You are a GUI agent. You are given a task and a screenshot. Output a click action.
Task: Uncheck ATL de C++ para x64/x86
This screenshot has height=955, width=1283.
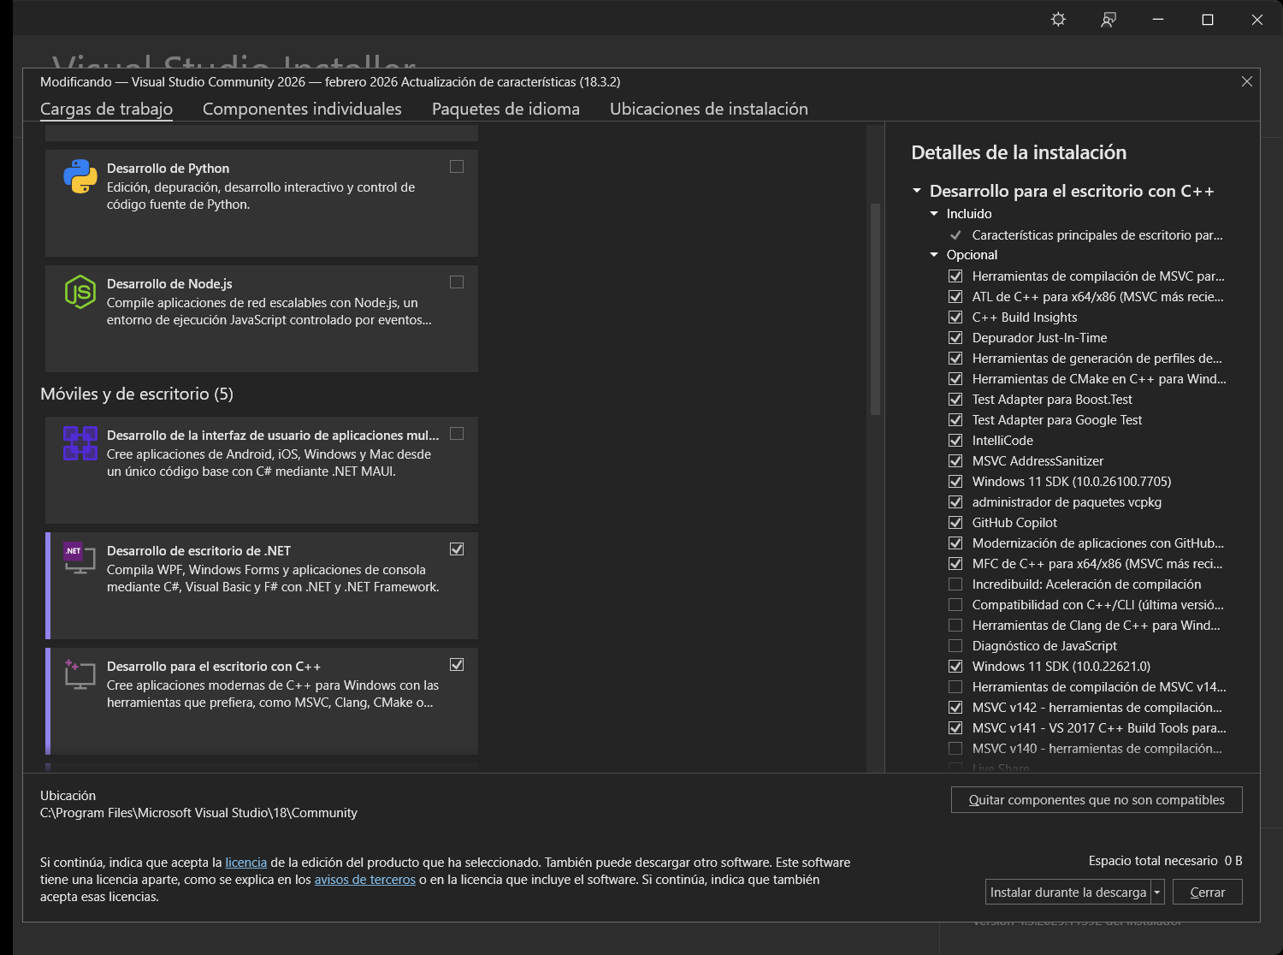click(x=955, y=297)
